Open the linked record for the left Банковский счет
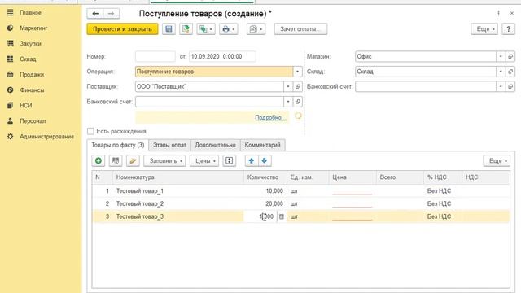The width and height of the screenshot is (521, 293). (298, 102)
